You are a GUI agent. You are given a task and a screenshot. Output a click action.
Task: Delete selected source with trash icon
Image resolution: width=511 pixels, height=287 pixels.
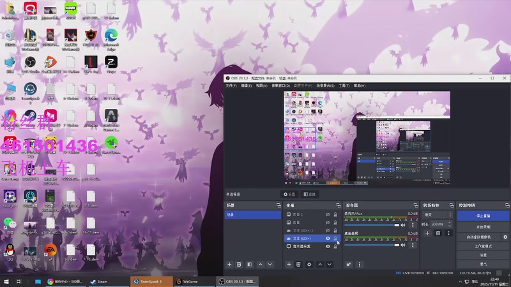(298, 265)
